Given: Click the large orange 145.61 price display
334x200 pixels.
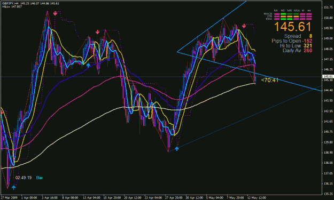Looking at the screenshot, I should [x=293, y=27].
